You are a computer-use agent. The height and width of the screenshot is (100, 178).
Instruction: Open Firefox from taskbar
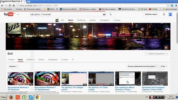coord(11,97)
